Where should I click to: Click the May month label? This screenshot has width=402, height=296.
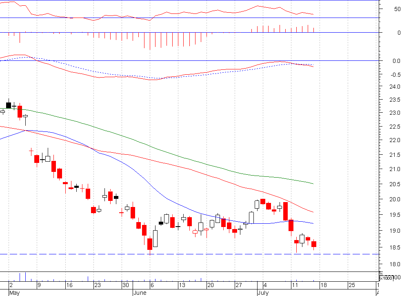pyautogui.click(x=15, y=293)
